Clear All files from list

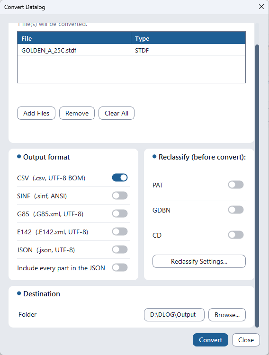pyautogui.click(x=117, y=113)
